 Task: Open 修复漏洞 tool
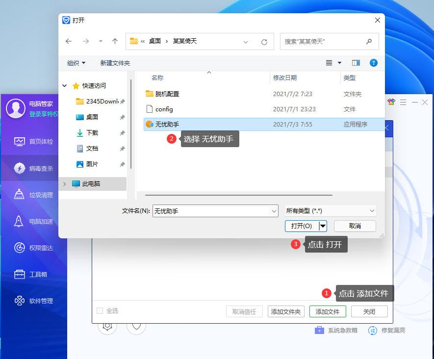386,331
